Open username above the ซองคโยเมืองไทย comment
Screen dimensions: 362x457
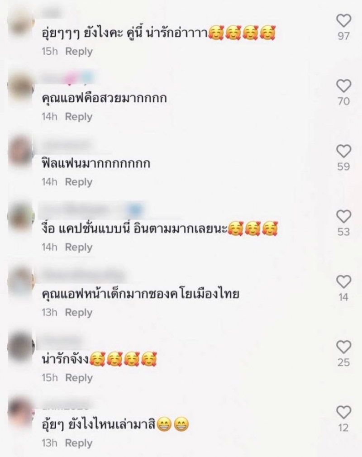(x=83, y=275)
